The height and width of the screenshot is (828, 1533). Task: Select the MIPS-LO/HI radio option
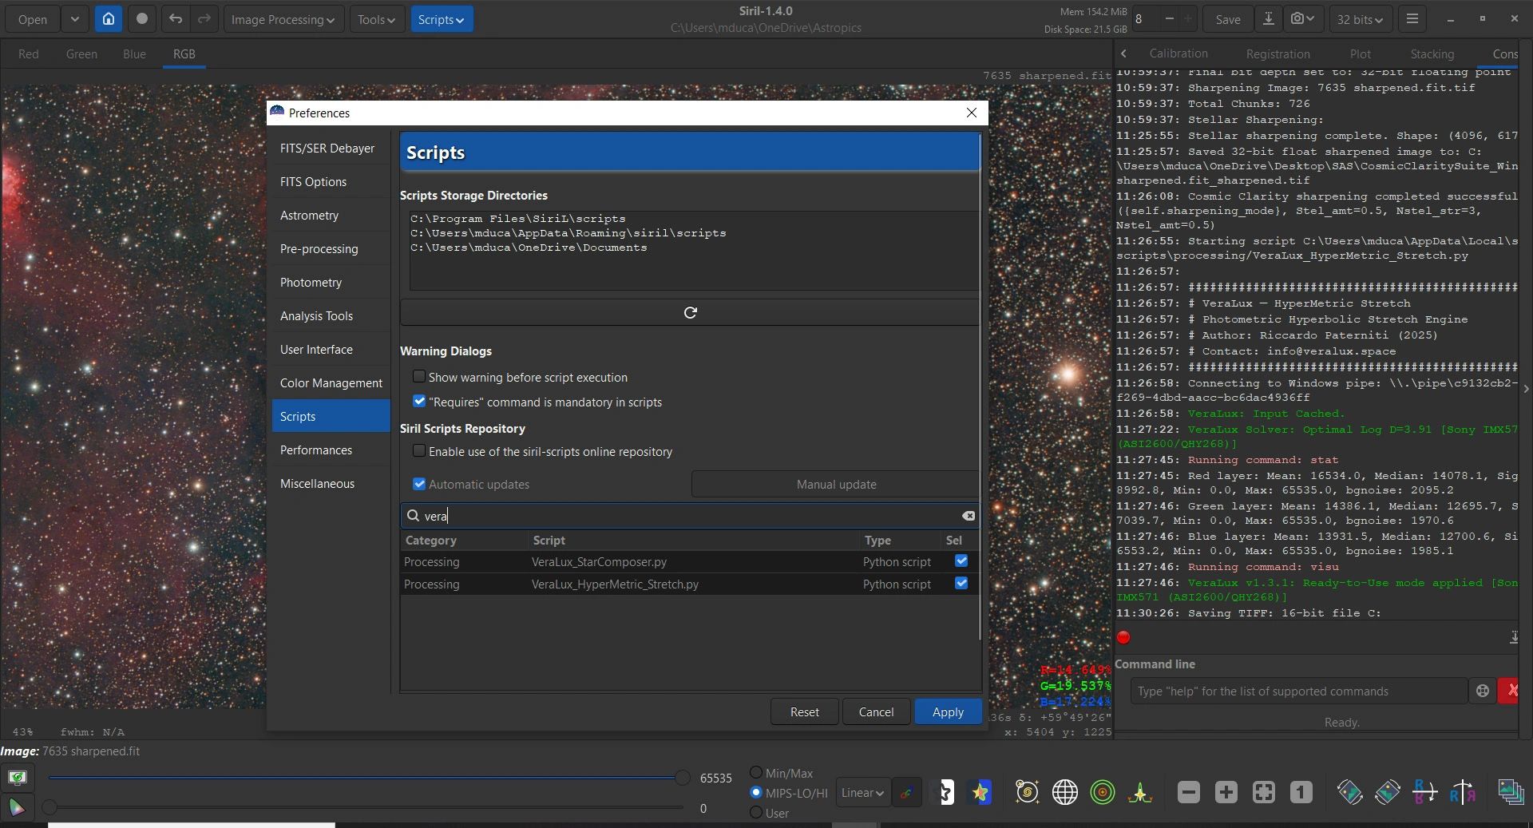756,793
